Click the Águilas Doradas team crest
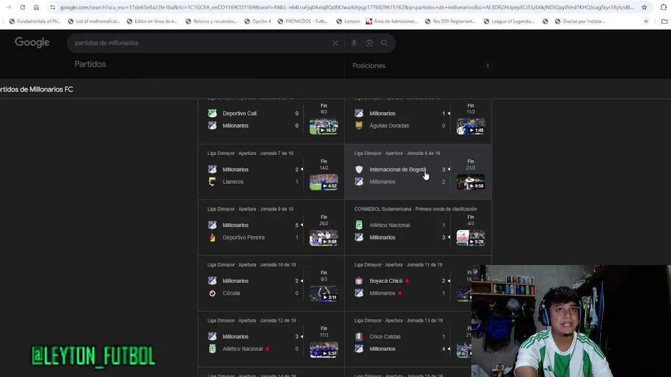Image resolution: width=671 pixels, height=377 pixels. (359, 126)
